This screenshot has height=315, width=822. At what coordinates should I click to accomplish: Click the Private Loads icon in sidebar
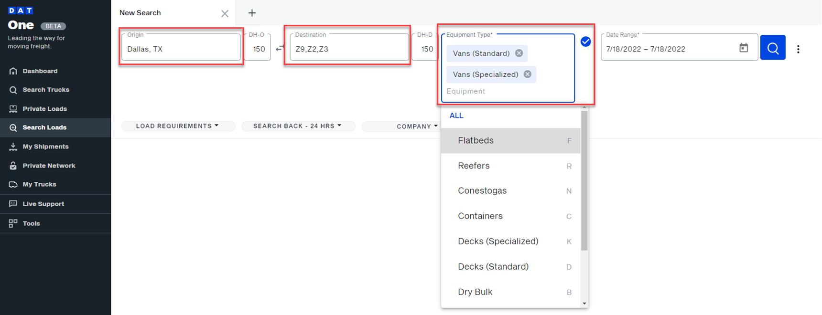tap(13, 109)
